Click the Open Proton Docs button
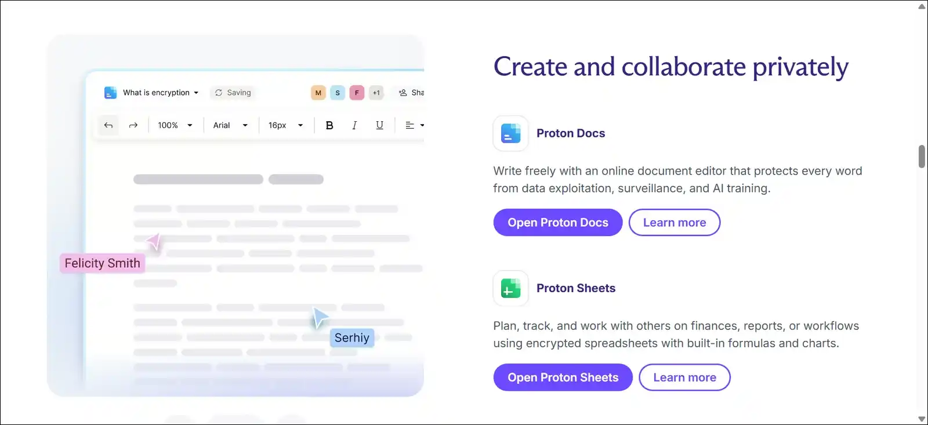Viewport: 928px width, 425px height. click(x=558, y=223)
